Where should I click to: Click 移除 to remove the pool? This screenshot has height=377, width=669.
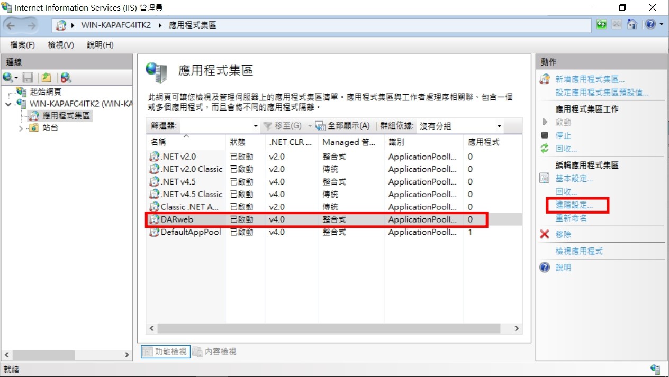(563, 234)
